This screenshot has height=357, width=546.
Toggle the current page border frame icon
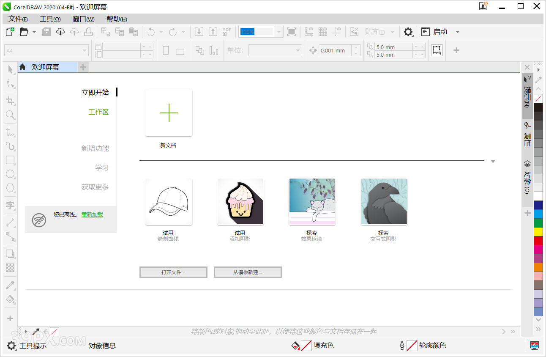pos(437,50)
